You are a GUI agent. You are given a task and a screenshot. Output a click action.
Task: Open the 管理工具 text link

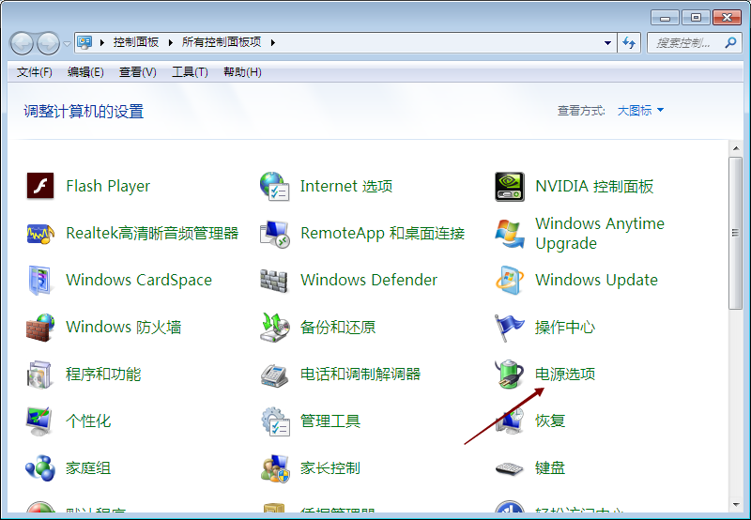pos(330,421)
